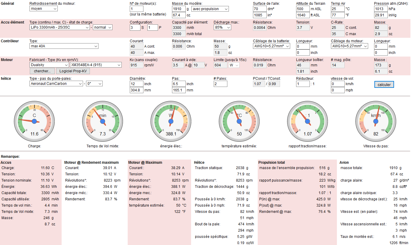411x245 pixels.
Task: Click the Masse du modèle grams field
Action: pos(179,9)
